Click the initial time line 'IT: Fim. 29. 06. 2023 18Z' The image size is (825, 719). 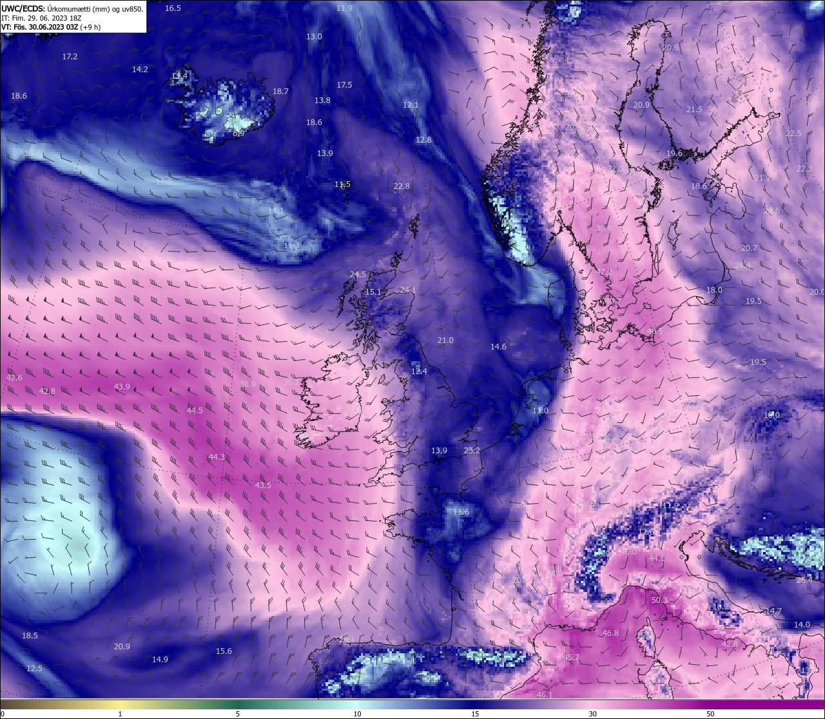41,19
